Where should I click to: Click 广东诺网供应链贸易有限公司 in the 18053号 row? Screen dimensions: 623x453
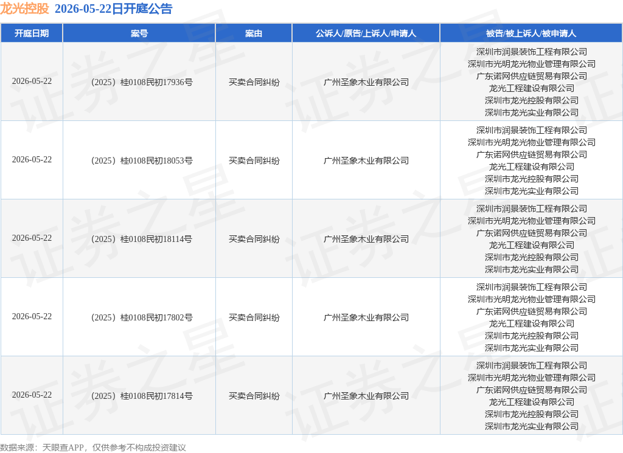tap(532, 154)
